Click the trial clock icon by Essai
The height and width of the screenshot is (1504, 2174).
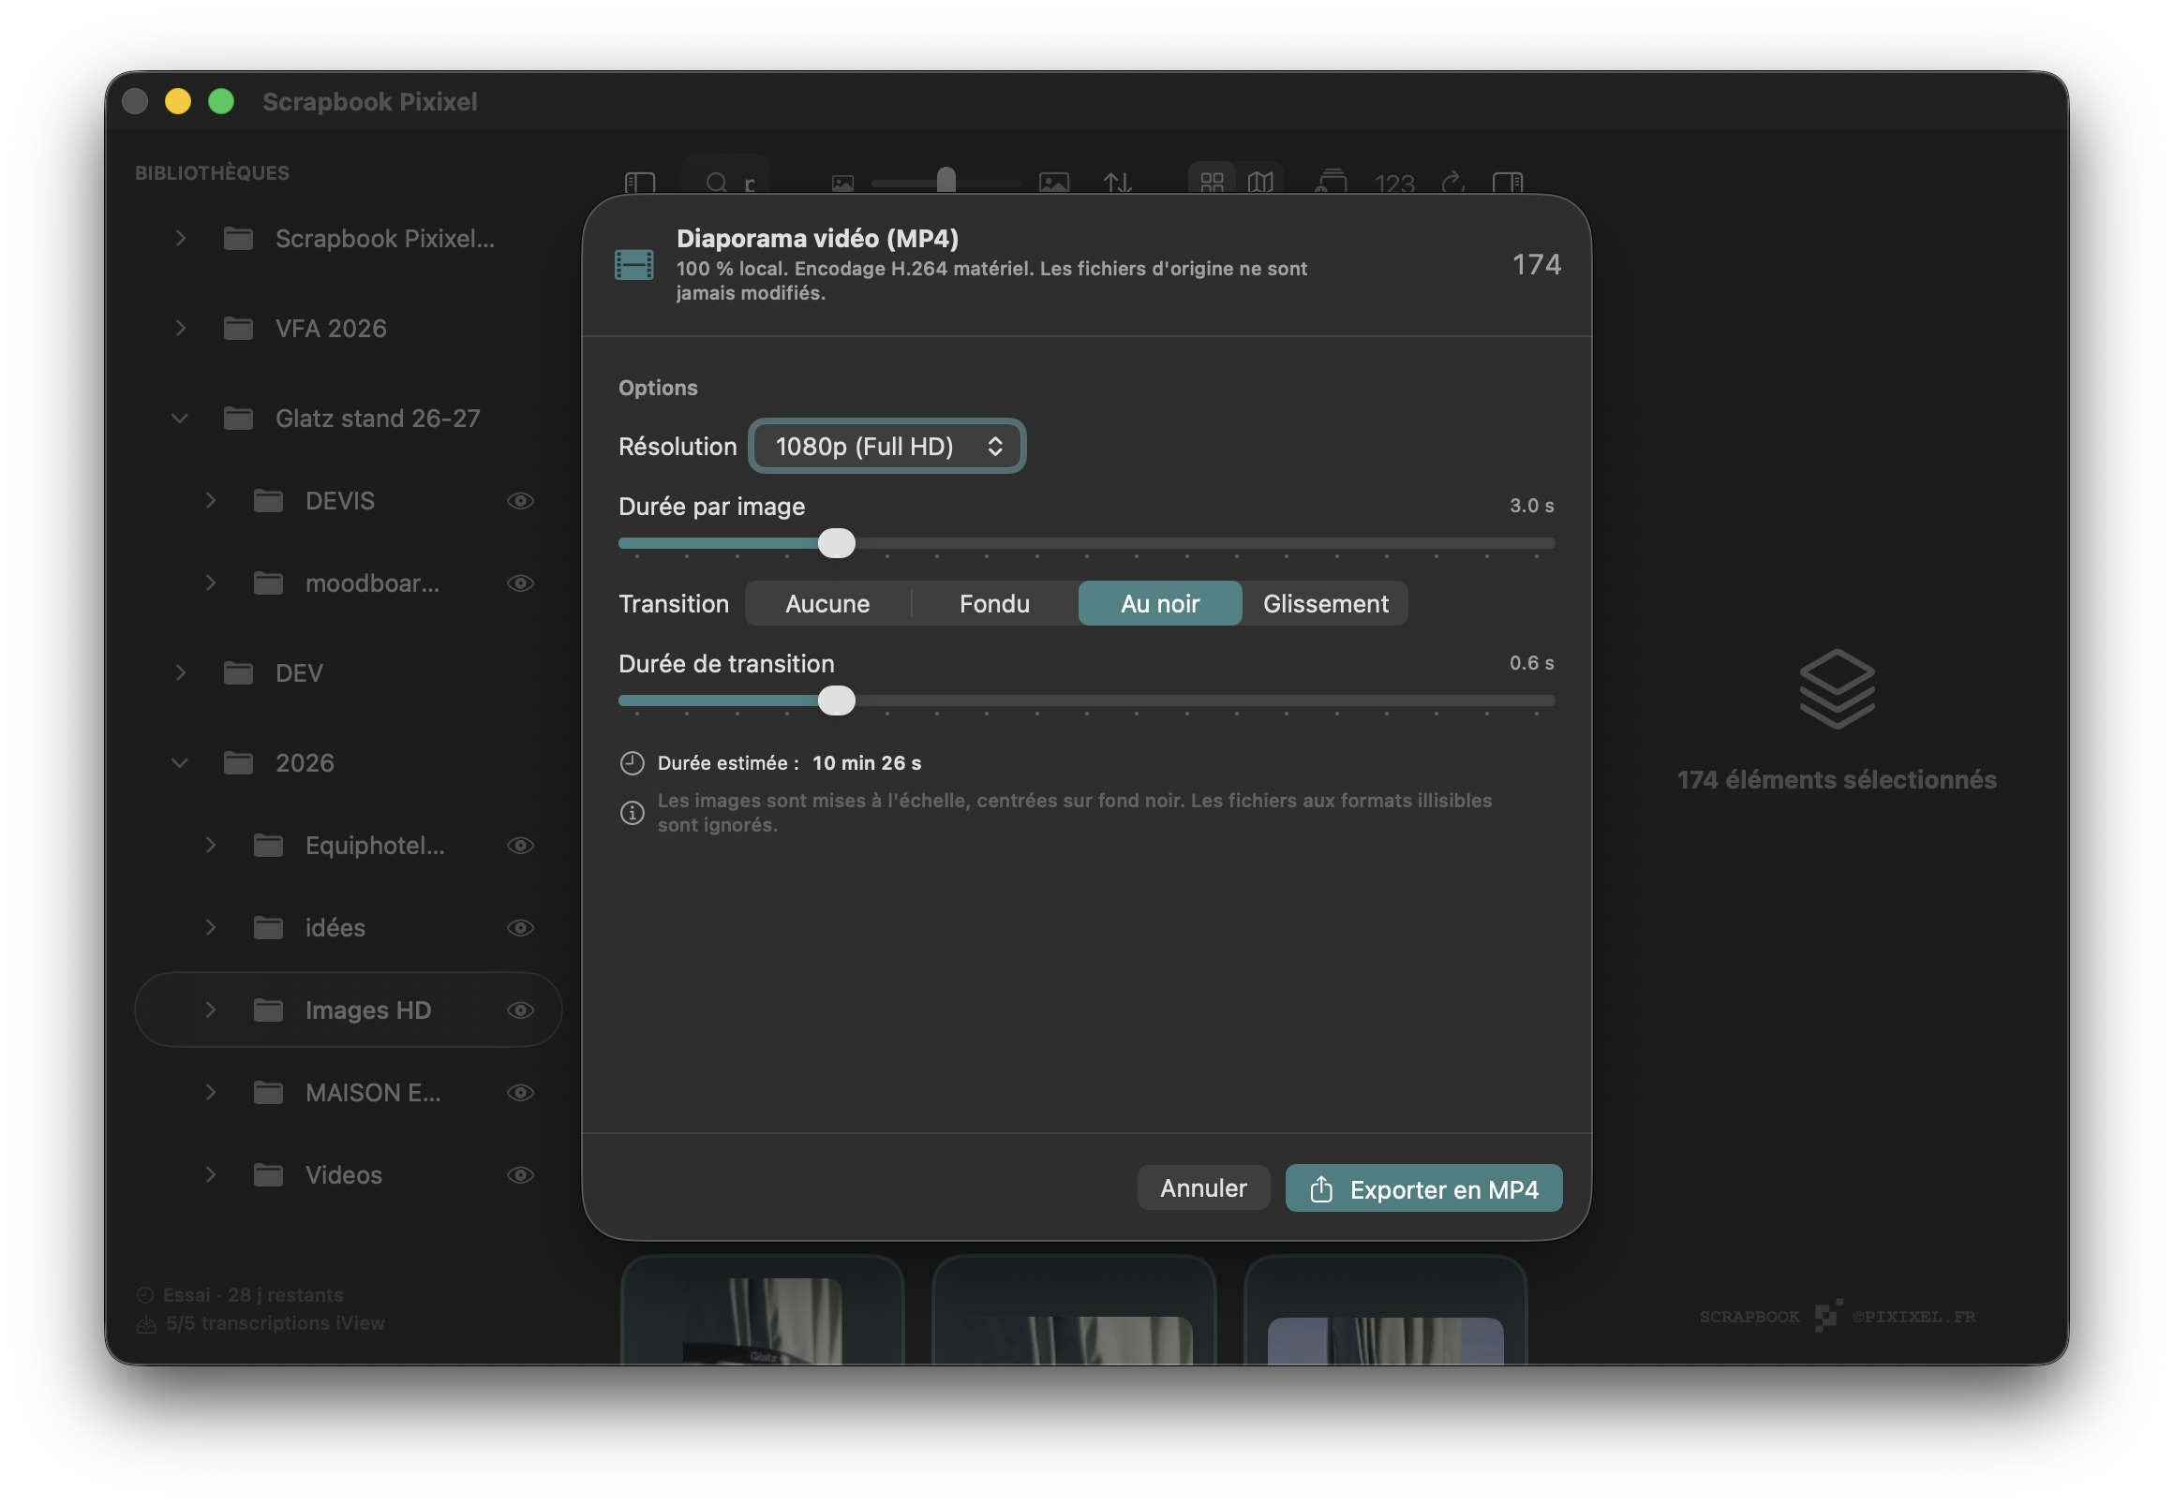145,1295
